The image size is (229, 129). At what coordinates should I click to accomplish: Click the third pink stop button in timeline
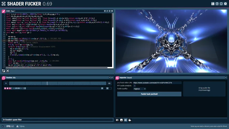[x=10, y=88]
